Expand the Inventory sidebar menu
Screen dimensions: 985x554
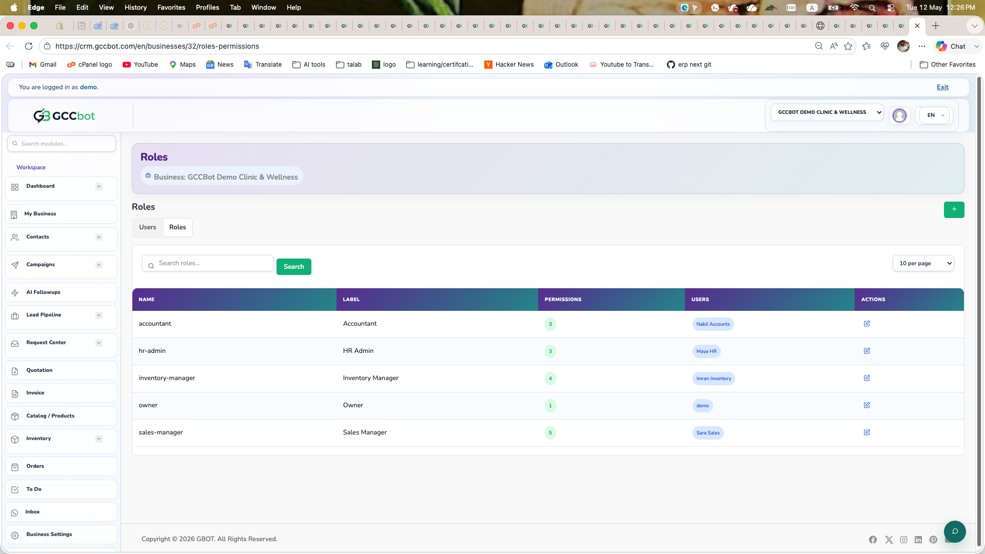(x=99, y=439)
